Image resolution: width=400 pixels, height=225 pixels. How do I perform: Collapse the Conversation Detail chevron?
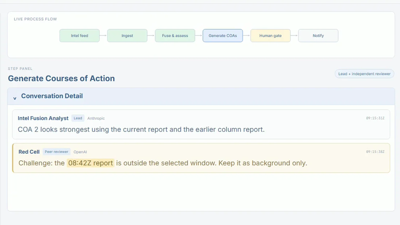(15, 98)
